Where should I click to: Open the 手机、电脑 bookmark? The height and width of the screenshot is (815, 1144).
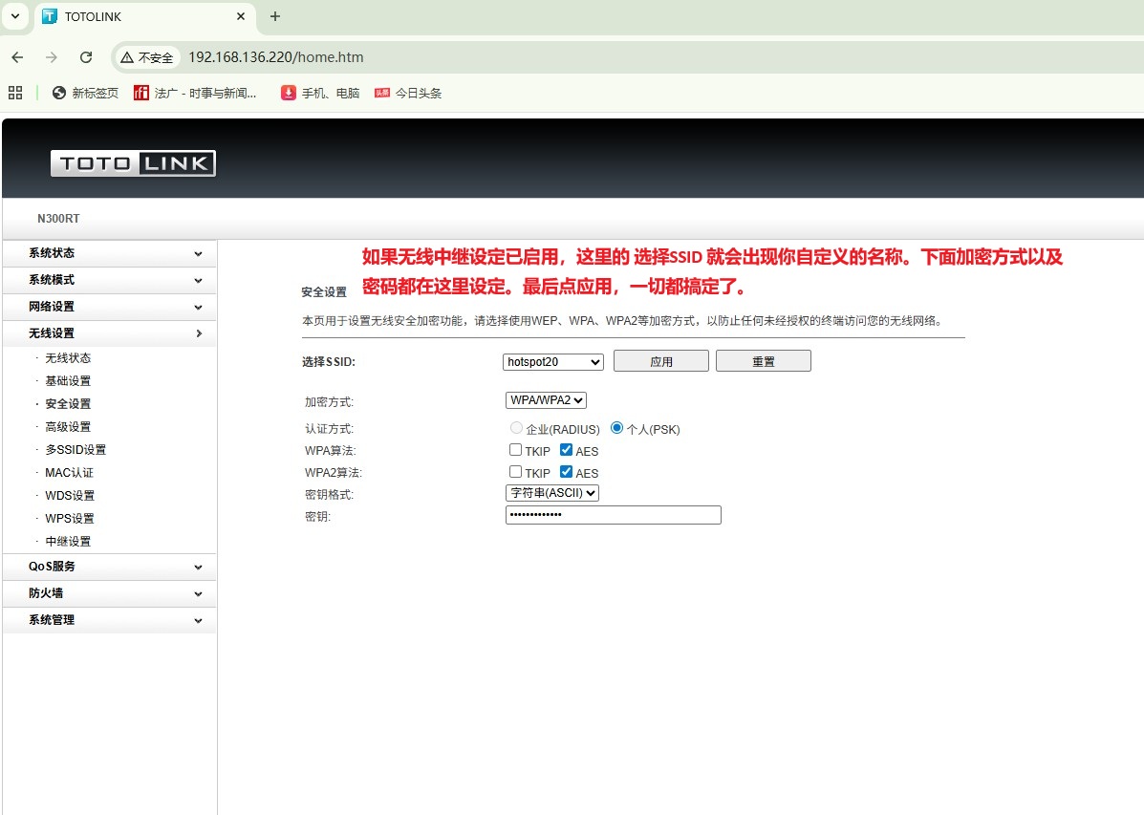coord(320,93)
